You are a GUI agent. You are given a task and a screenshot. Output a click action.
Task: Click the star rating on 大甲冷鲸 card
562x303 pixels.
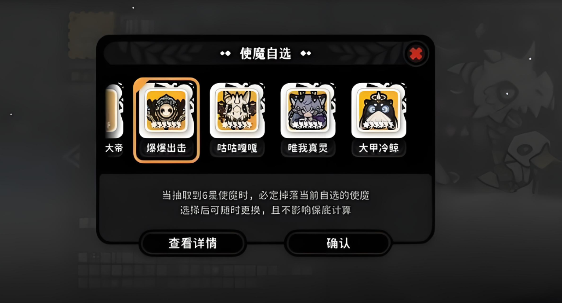[378, 124]
